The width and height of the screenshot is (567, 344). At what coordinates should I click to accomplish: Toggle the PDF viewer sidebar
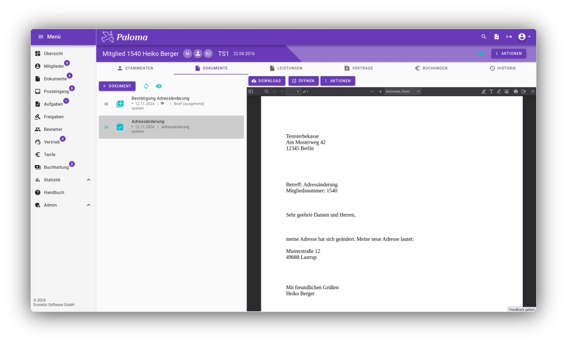click(x=251, y=91)
